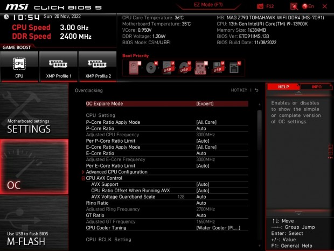334x251 pixels.
Task: Toggle the CPU Game Boost button
Action: 19,66
